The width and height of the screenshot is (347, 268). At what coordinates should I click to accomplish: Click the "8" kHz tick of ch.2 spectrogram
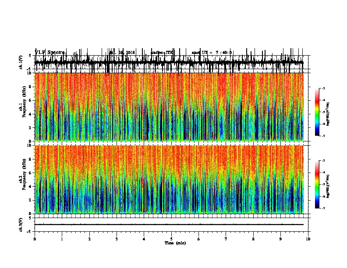pos(30,159)
